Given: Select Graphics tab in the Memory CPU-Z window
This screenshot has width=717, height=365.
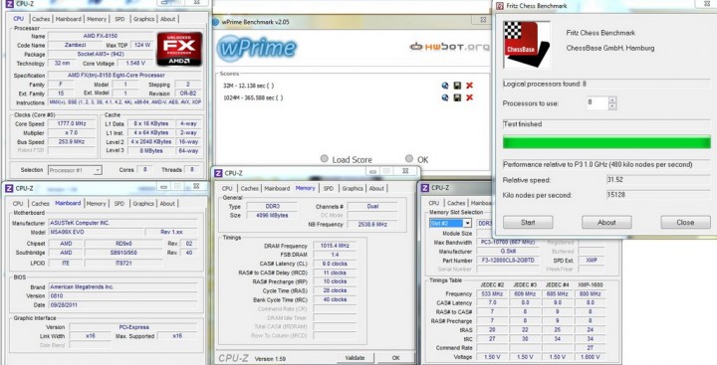Looking at the screenshot, I should pos(353,188).
